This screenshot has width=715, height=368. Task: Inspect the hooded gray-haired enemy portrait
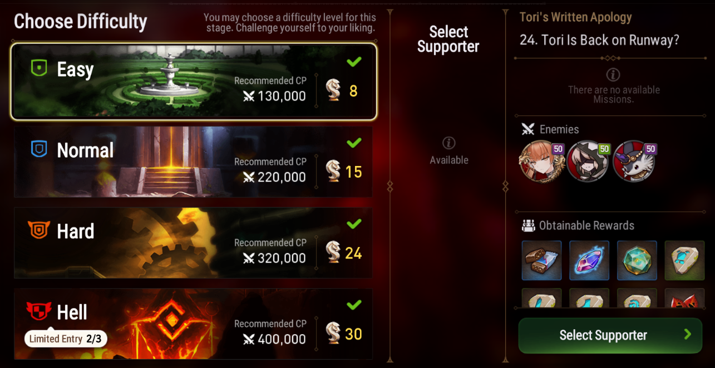point(586,160)
